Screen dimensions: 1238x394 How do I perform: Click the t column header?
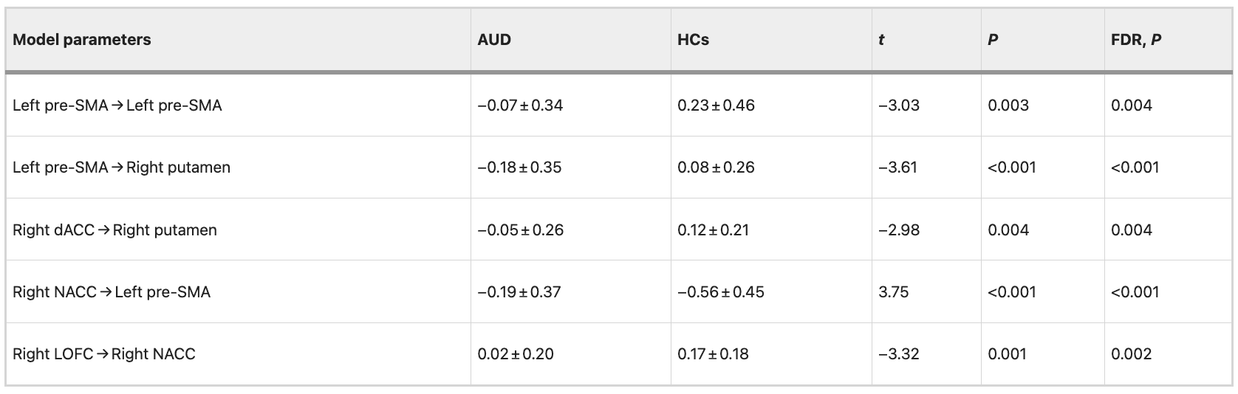coord(881,40)
